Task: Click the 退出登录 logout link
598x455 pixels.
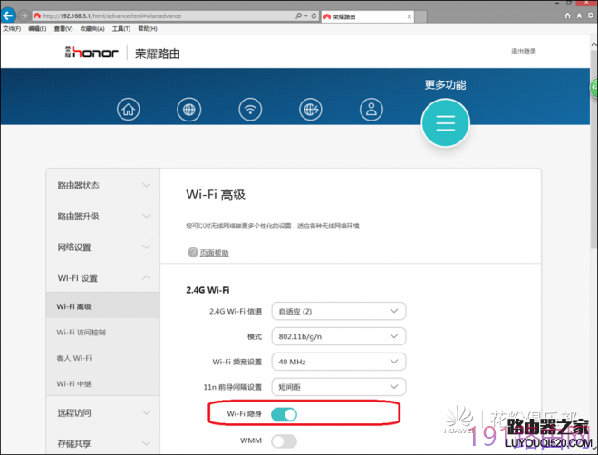Action: [x=524, y=51]
